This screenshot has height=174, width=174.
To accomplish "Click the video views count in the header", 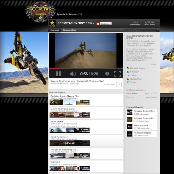I will pos(149,24).
